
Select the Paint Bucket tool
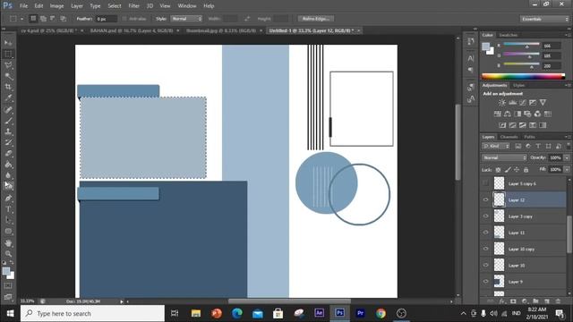coord(8,165)
